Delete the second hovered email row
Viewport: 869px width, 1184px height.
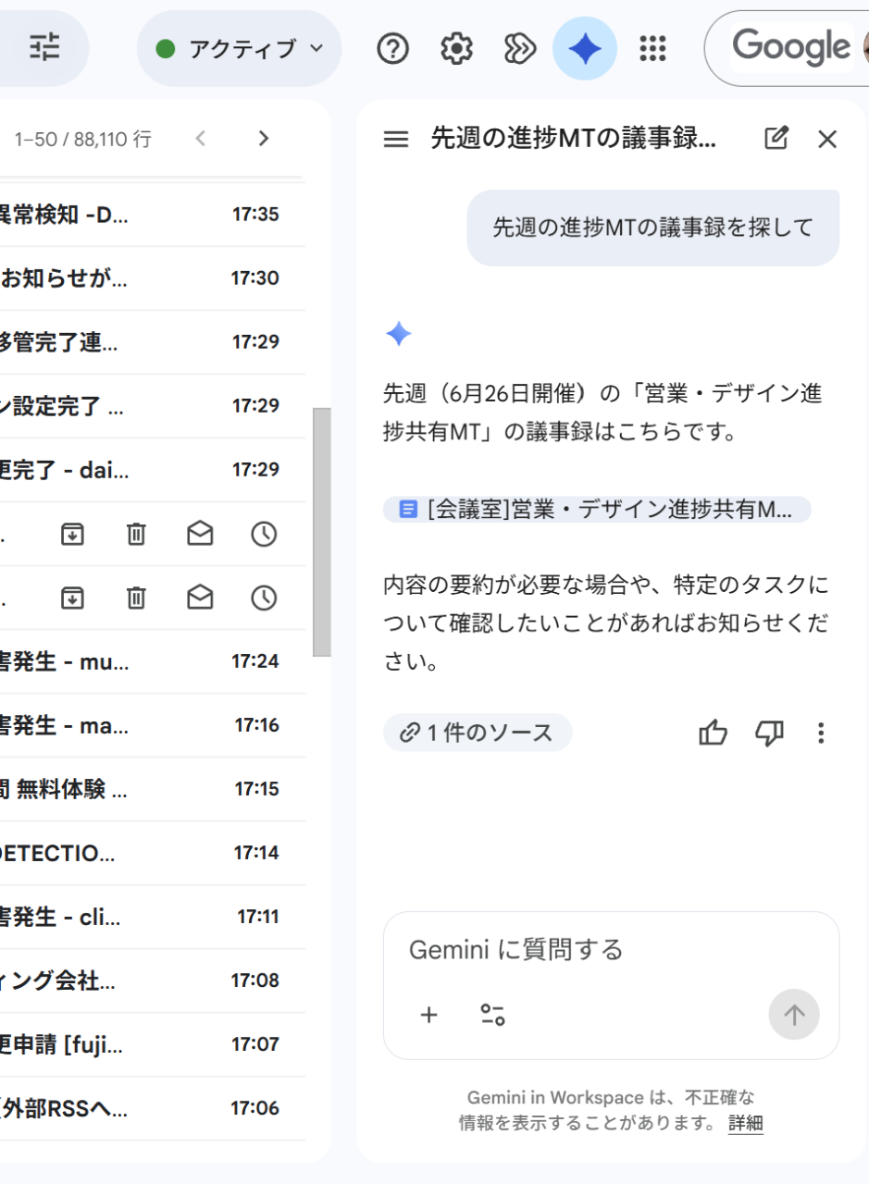pos(136,598)
